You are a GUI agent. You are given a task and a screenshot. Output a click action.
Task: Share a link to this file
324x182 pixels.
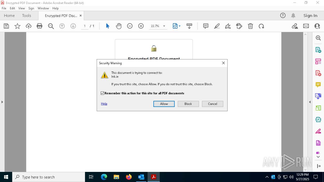coord(295,26)
